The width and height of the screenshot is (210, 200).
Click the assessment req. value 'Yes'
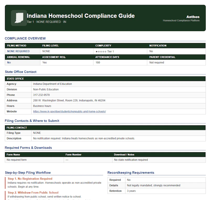click(x=44, y=63)
